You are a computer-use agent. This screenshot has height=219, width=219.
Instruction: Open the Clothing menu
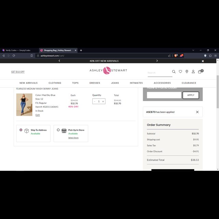pyautogui.click(x=55, y=83)
